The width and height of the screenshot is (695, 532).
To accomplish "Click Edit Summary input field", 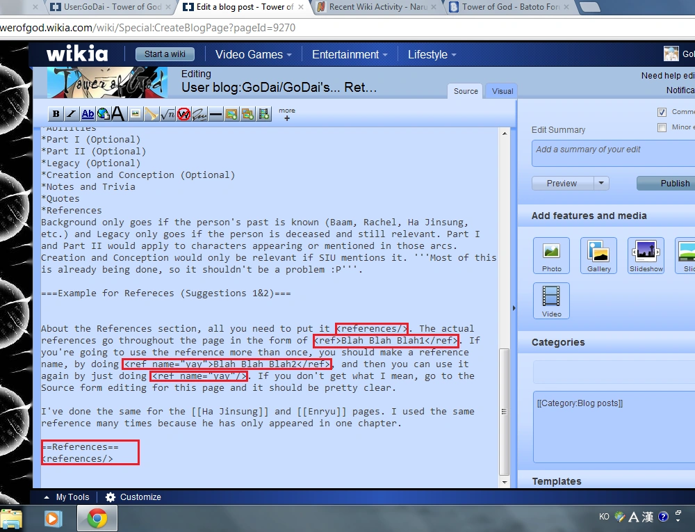I will [614, 153].
